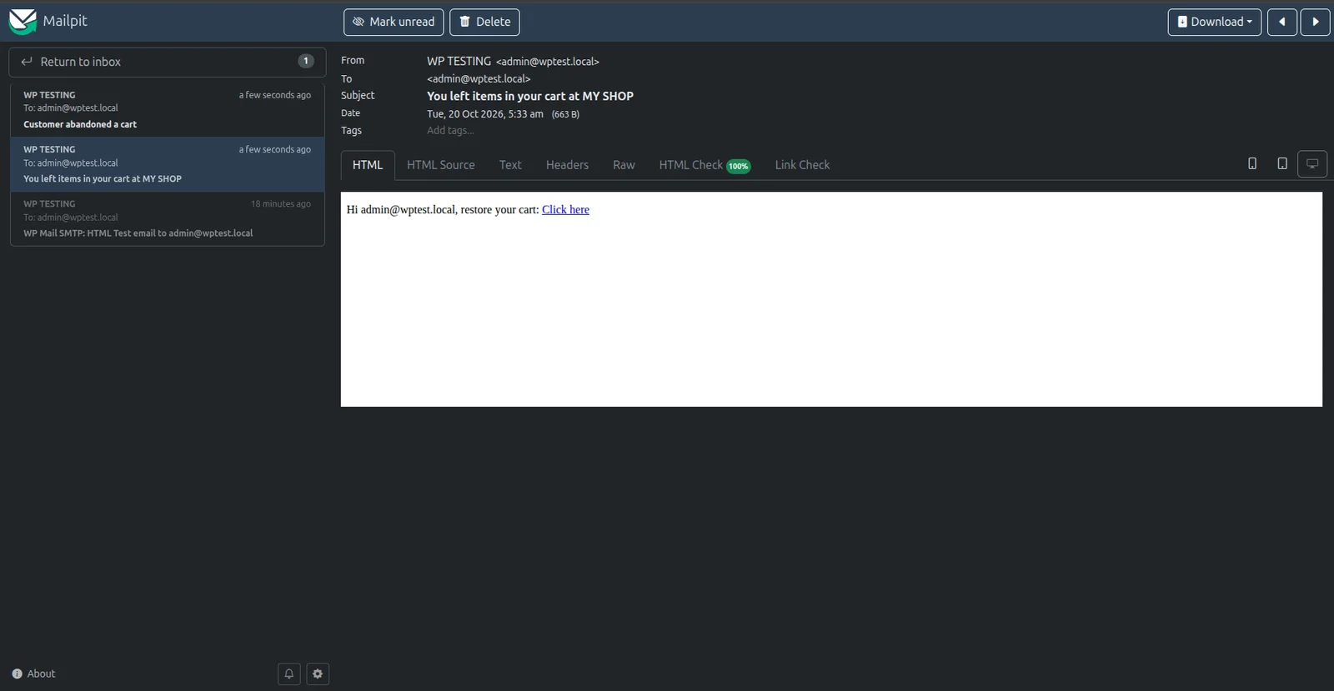Open the Raw tab
Screen dimensions: 1334x691
coord(624,165)
